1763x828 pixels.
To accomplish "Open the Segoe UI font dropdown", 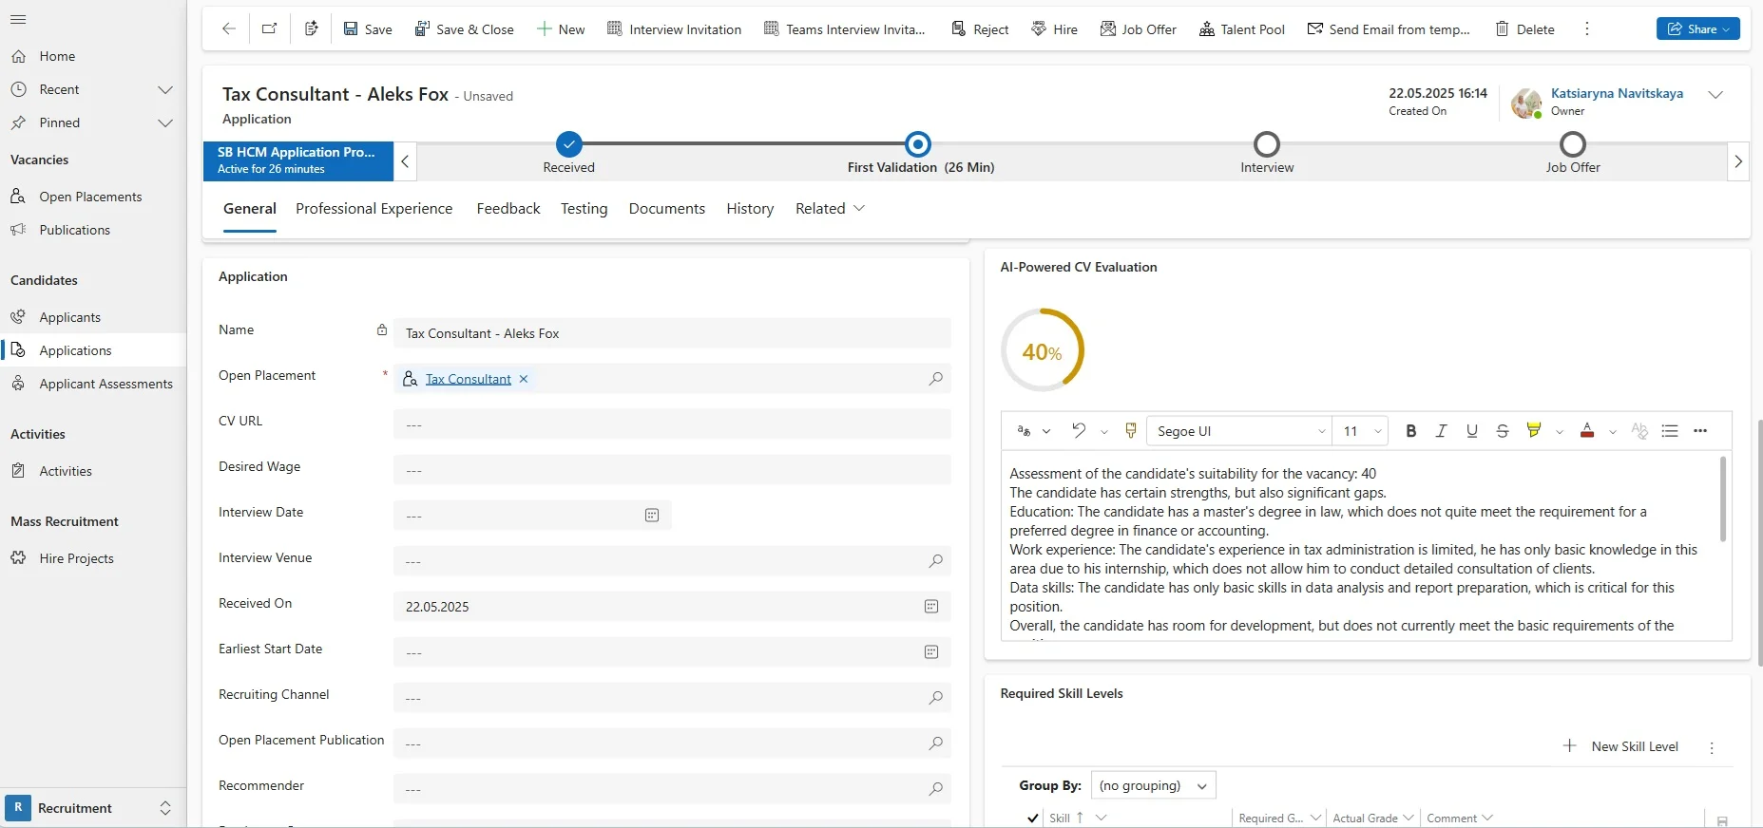I will (x=1238, y=431).
